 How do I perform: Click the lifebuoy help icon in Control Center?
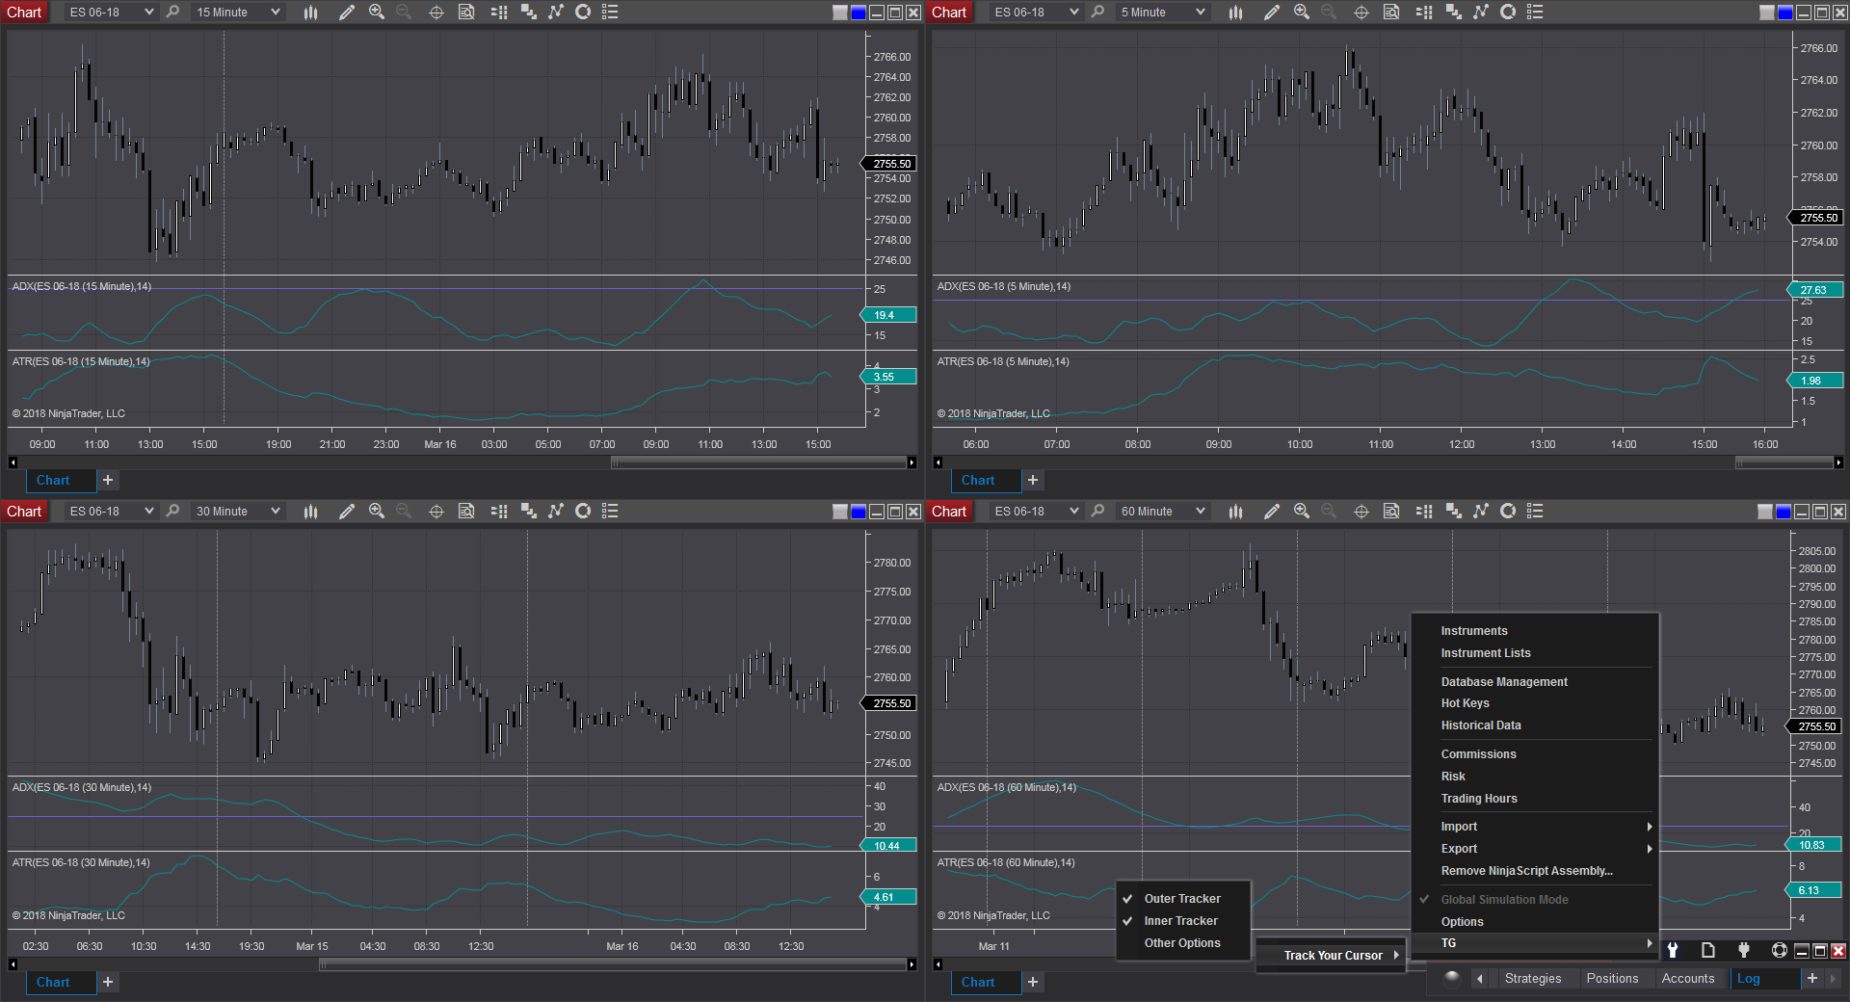pyautogui.click(x=1780, y=950)
